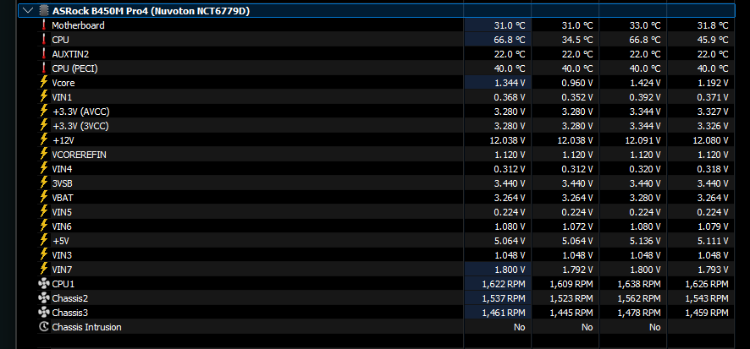The width and height of the screenshot is (750, 349).
Task: Collapse the ASRock B450M Pro4 sensor group
Action: pos(28,10)
